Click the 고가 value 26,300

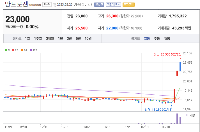pos(112,16)
